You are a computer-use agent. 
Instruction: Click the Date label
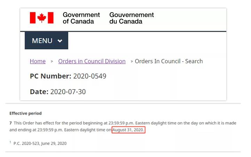pos(39,92)
